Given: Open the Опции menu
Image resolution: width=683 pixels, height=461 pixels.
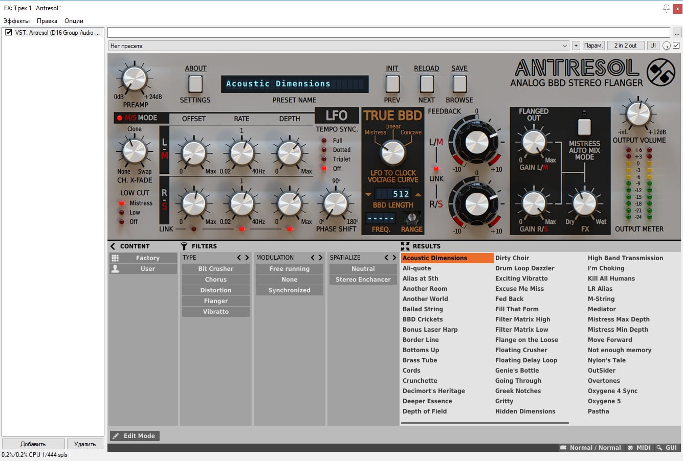Looking at the screenshot, I should click(x=74, y=21).
